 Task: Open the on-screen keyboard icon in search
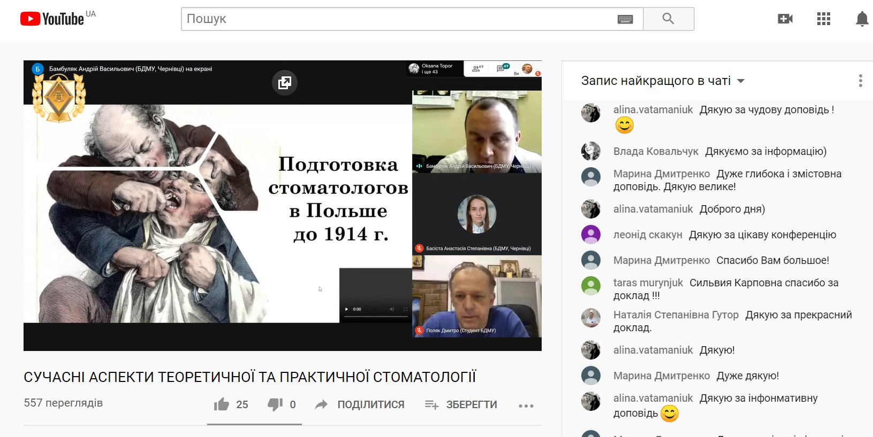(x=625, y=19)
